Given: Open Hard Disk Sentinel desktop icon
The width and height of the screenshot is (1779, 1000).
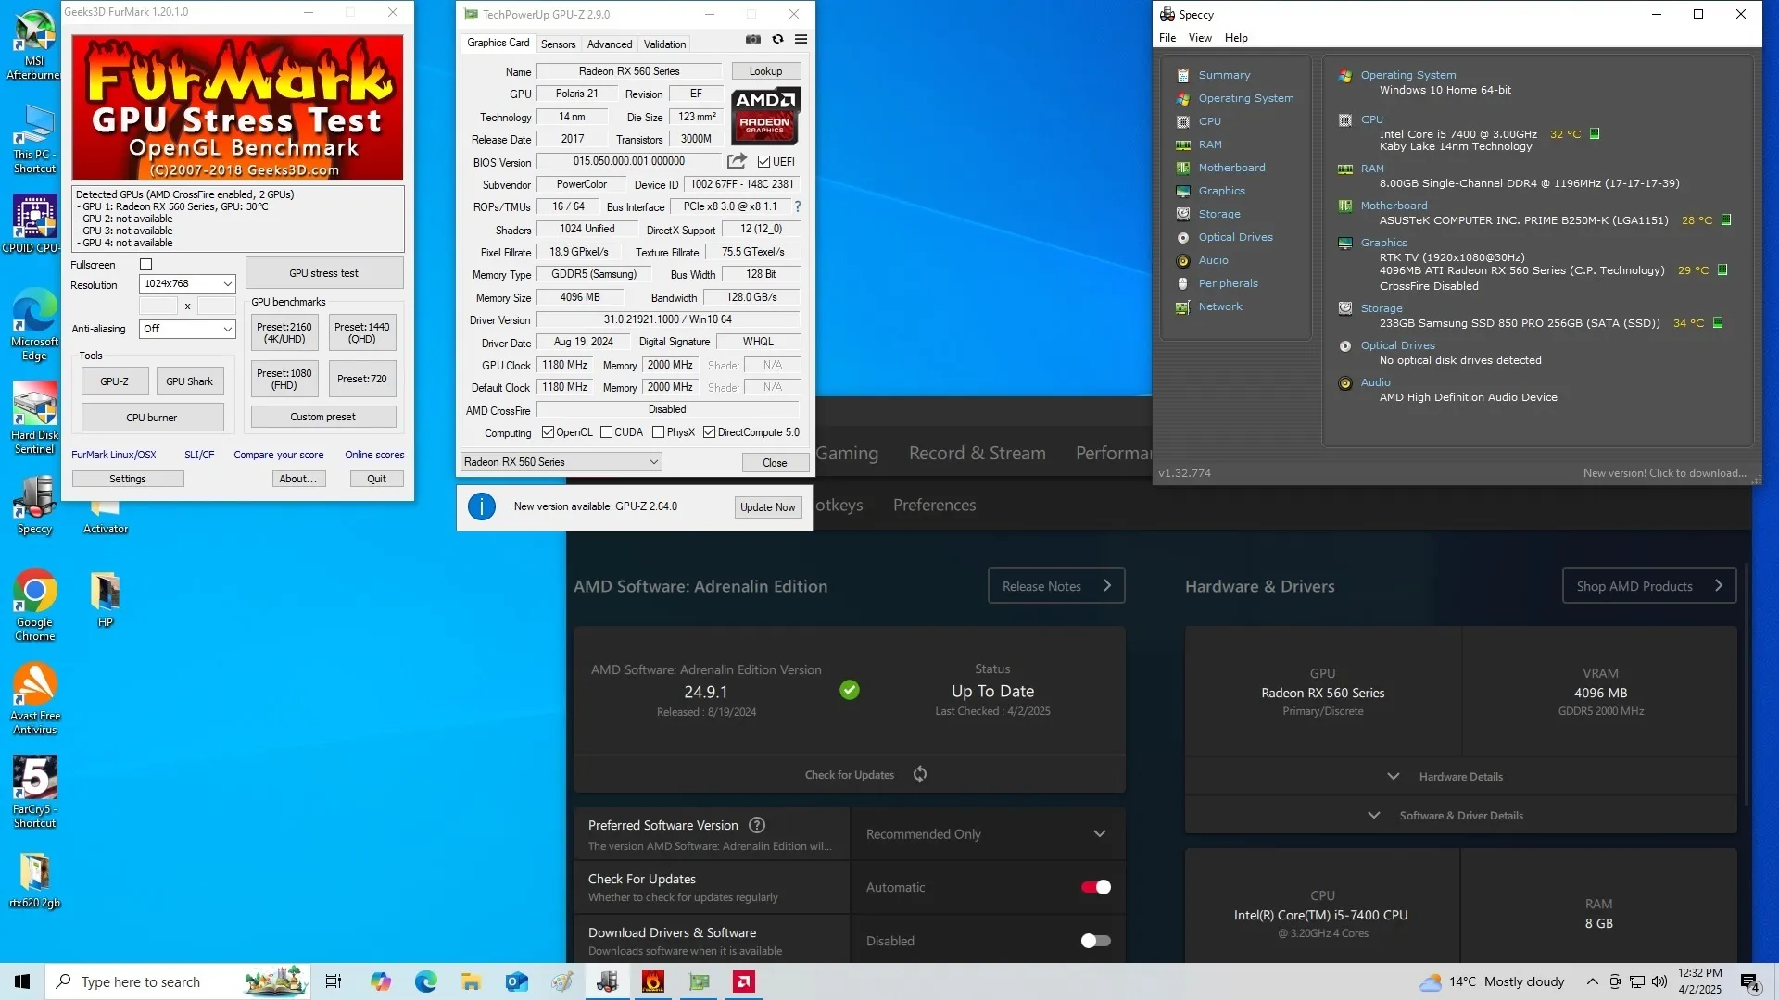Looking at the screenshot, I should click(x=34, y=419).
